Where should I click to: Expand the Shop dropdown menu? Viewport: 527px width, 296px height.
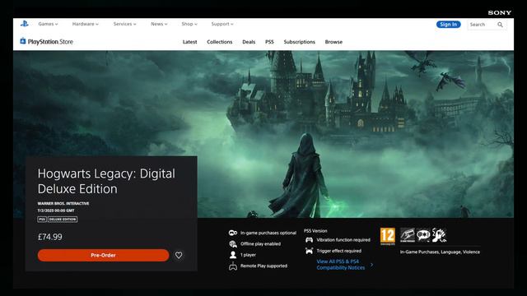click(x=189, y=24)
